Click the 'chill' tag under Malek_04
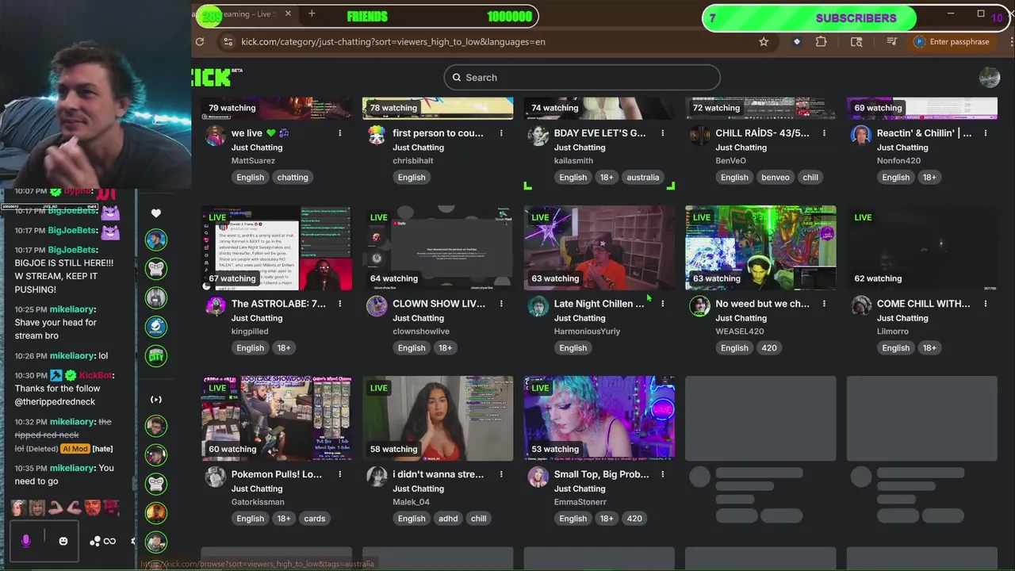The height and width of the screenshot is (571, 1015). (479, 519)
